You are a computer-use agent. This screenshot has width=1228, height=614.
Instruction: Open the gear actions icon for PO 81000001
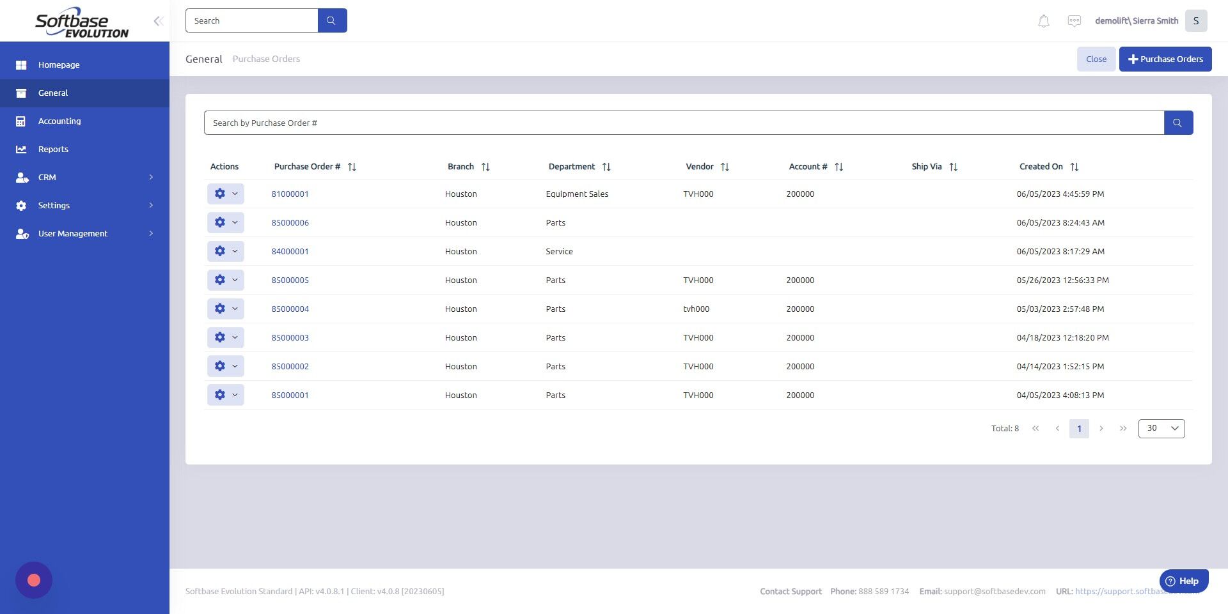[x=220, y=193]
